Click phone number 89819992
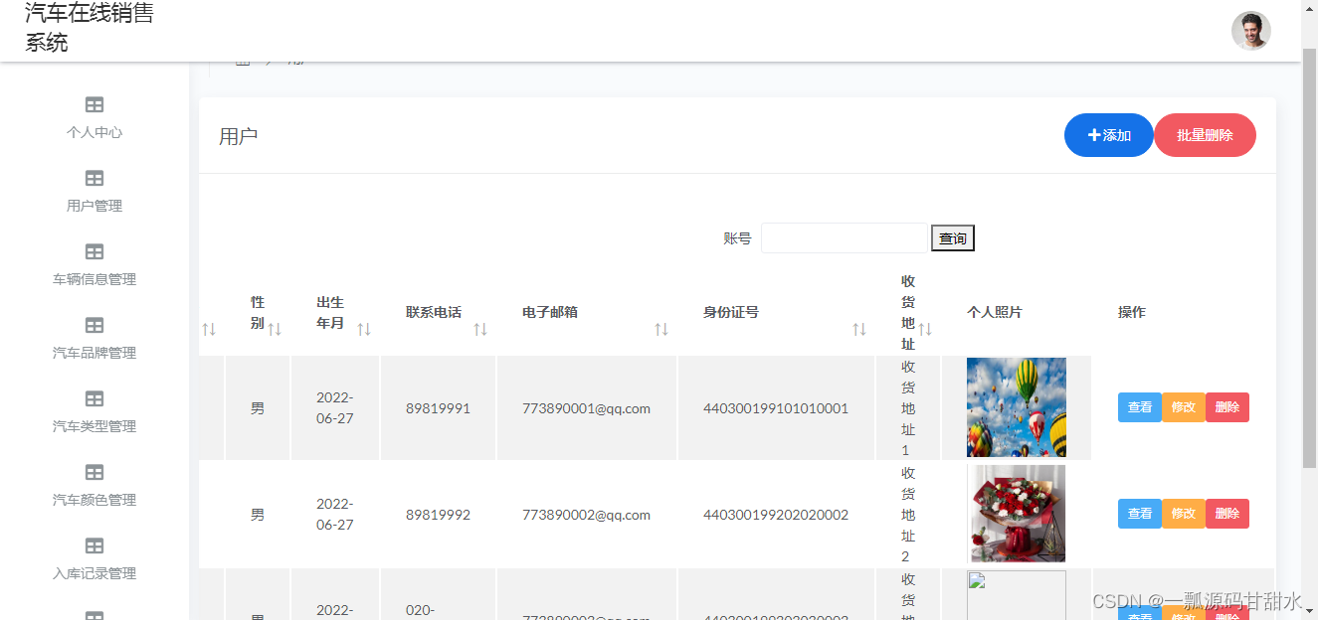Viewport: 1318px width, 620px height. pos(438,515)
